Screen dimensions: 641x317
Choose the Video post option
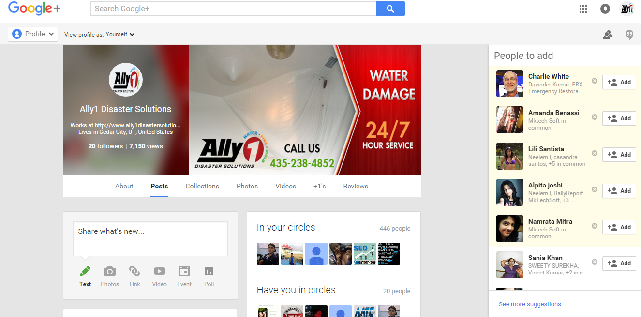[159, 276]
